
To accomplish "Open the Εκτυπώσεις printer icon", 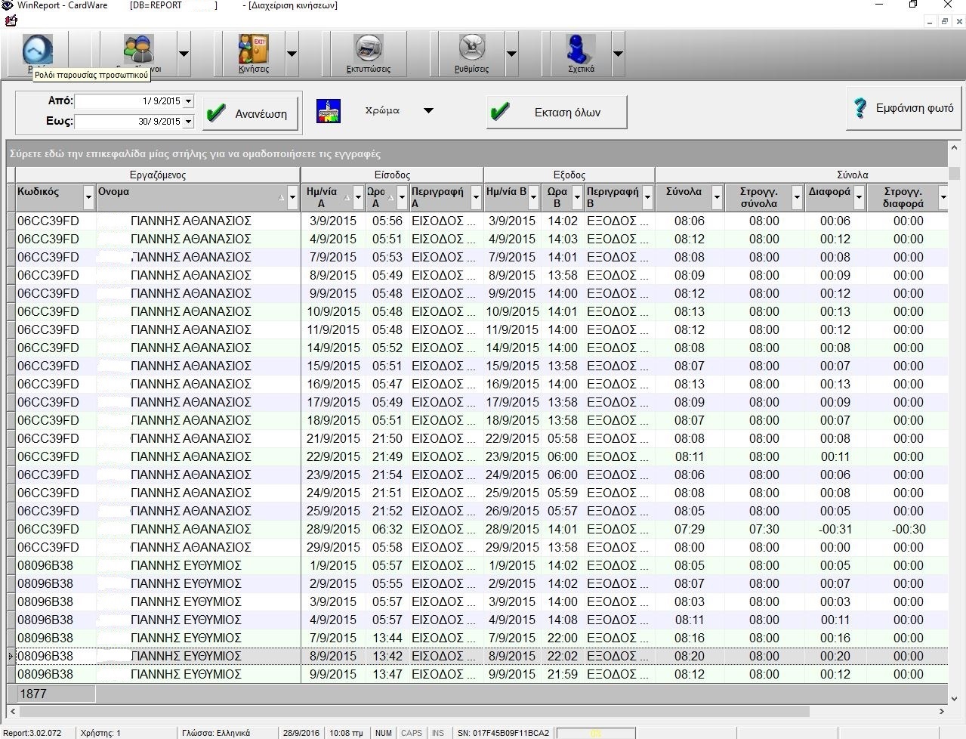I will 368,50.
